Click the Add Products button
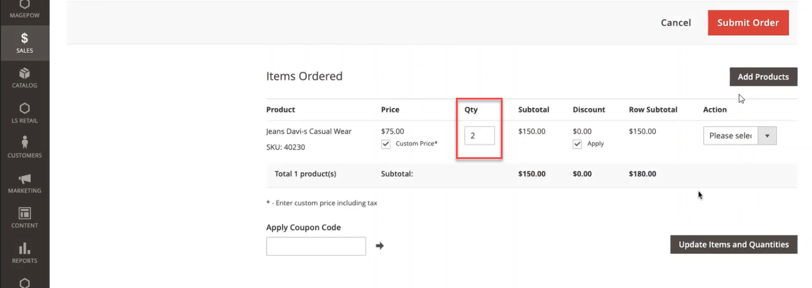 coord(763,77)
